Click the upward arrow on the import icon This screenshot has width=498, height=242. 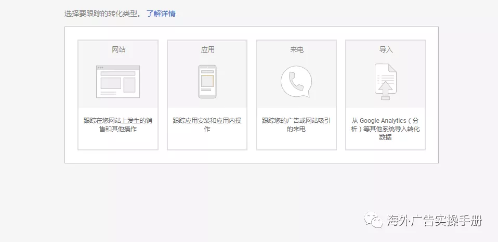tap(385, 90)
